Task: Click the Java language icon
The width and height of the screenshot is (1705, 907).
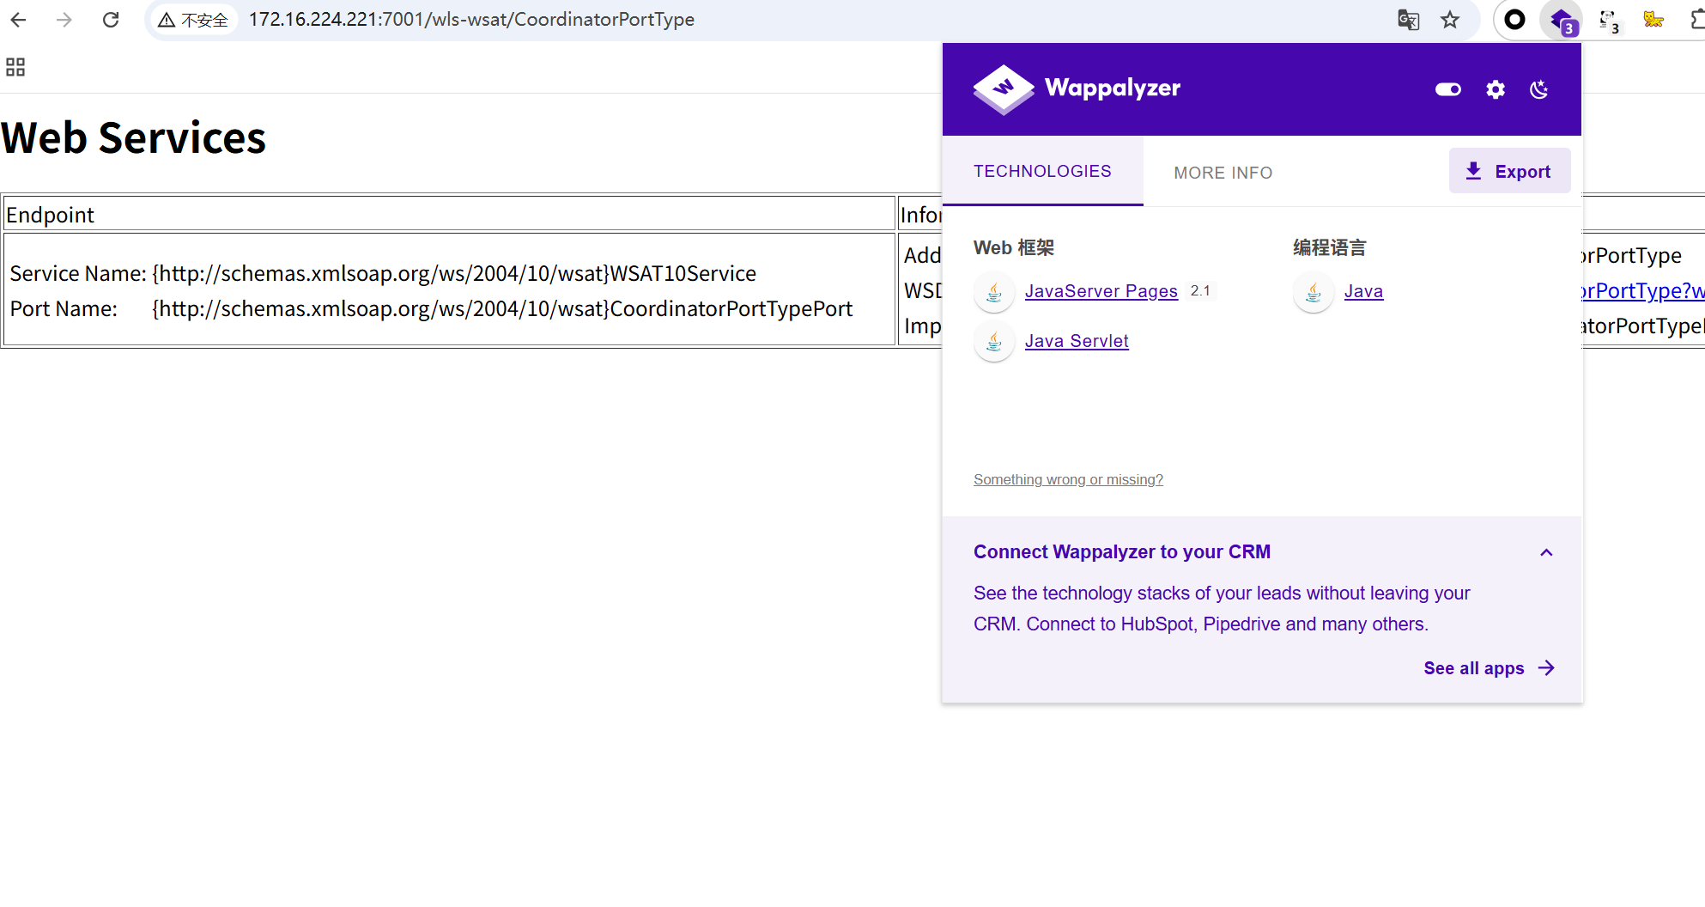Action: (x=1314, y=292)
